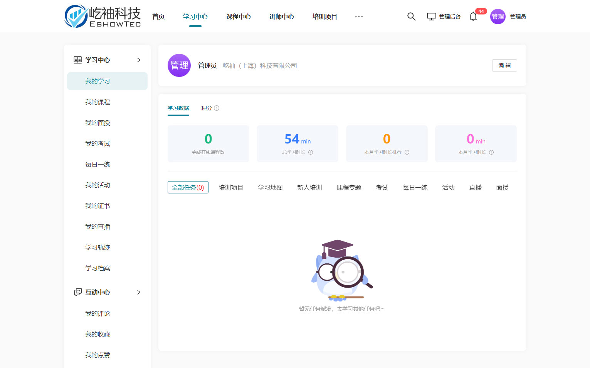The width and height of the screenshot is (590, 368).
Task: Open the search magnifier icon
Action: tap(411, 17)
